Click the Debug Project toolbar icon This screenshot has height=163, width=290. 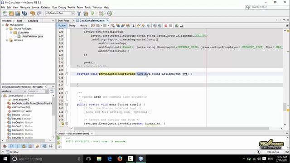[101, 13]
